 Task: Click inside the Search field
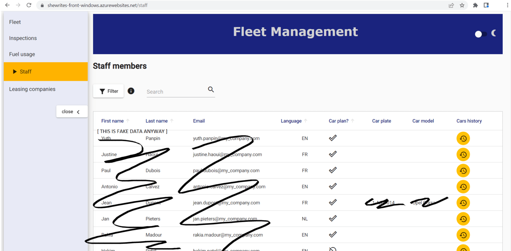176,91
